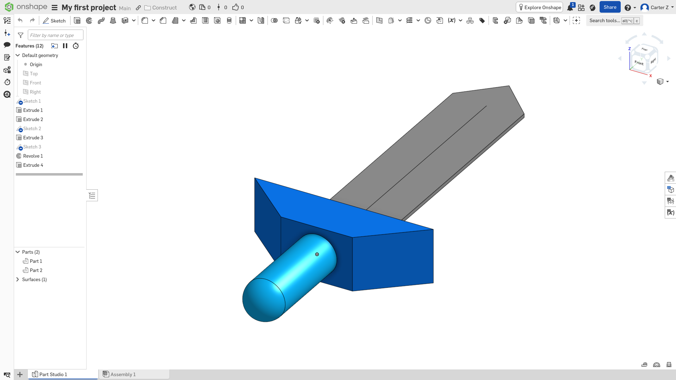Click the rollback bar pause icon
Viewport: 676px width, 380px height.
click(65, 46)
